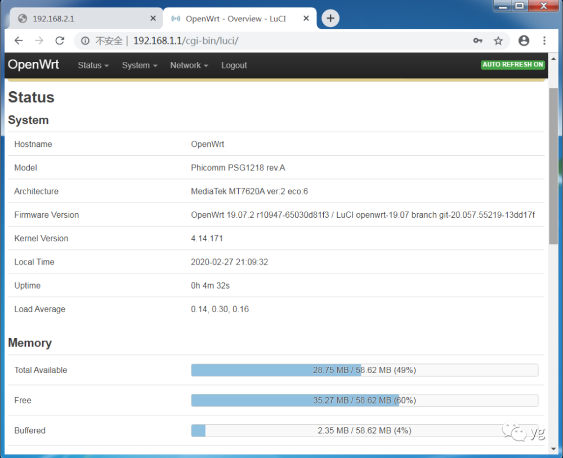The width and height of the screenshot is (563, 458).
Task: Click the address bar URL field
Action: (x=292, y=41)
